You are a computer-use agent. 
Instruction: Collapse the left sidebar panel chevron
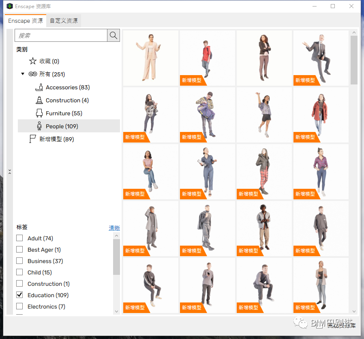click(x=10, y=172)
